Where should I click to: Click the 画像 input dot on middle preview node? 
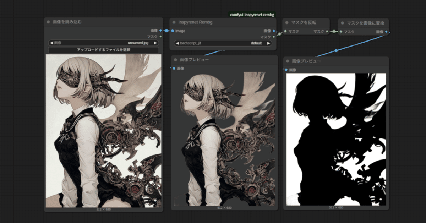point(174,68)
